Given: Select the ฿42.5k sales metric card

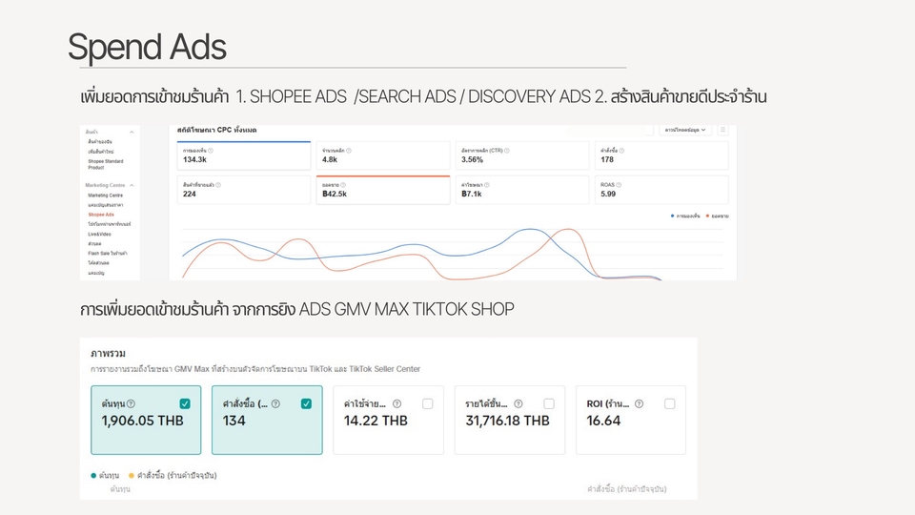Looking at the screenshot, I should [383, 190].
